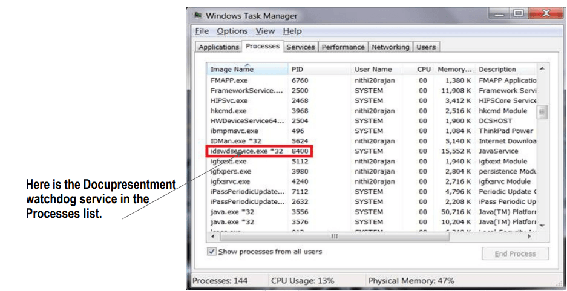This screenshot has height=291, width=567.
Task: Open the Help menu
Action: tap(292, 31)
